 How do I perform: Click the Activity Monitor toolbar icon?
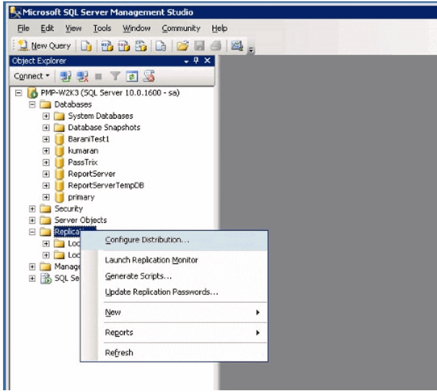(x=236, y=46)
